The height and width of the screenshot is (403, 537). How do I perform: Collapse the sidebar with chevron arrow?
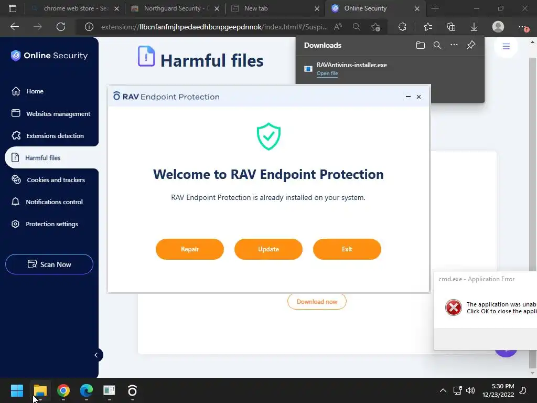click(96, 355)
